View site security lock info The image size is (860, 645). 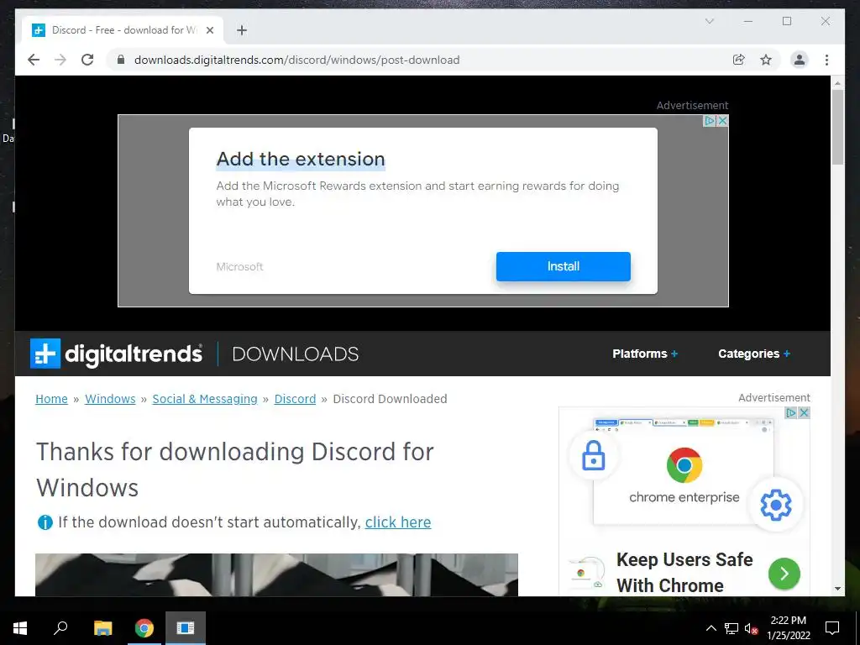coord(121,60)
